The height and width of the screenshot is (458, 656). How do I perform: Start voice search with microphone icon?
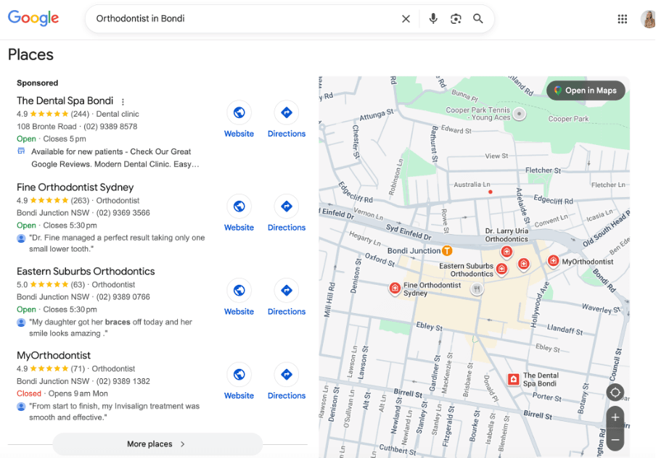coord(433,19)
